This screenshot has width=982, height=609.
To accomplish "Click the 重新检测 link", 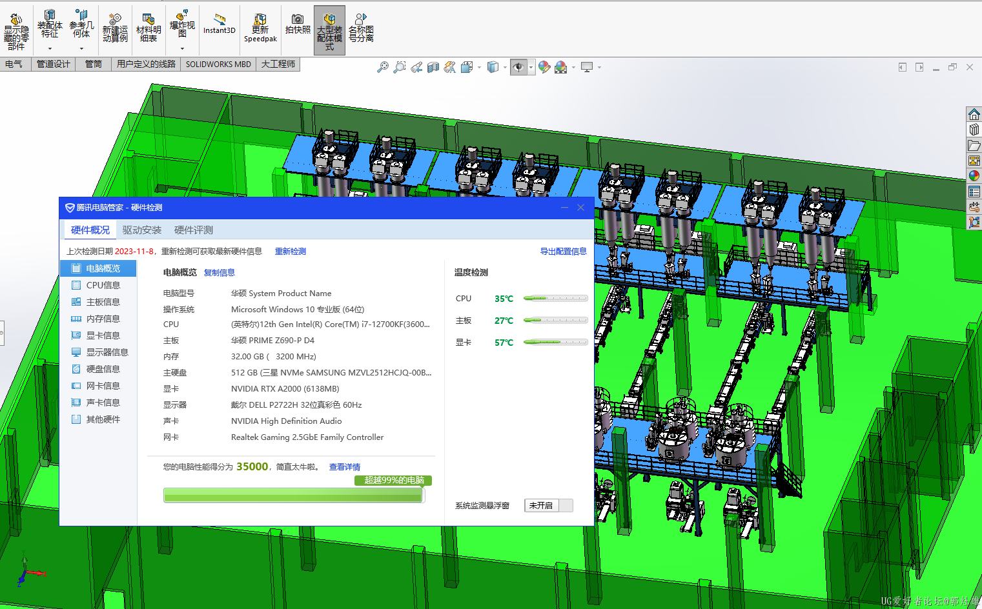I will [291, 252].
